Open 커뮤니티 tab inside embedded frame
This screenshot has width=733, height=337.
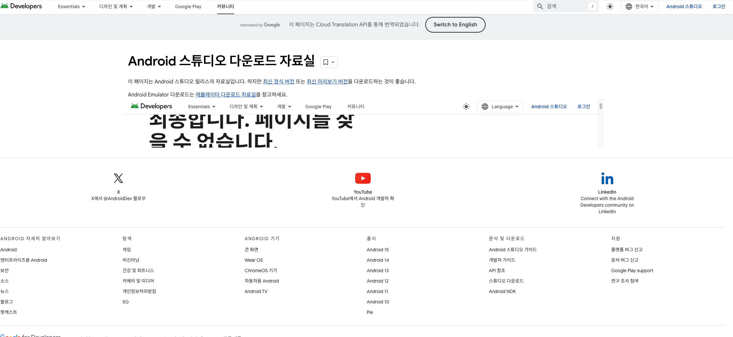(x=356, y=107)
